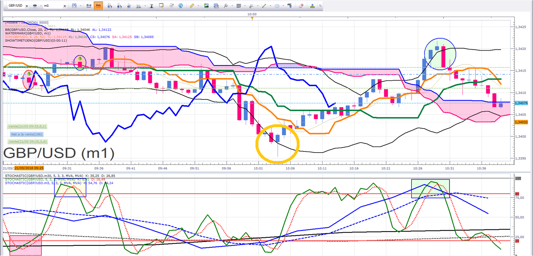Switch chart to Bid prices
The width and height of the screenshot is (533, 256).
(89, 6)
